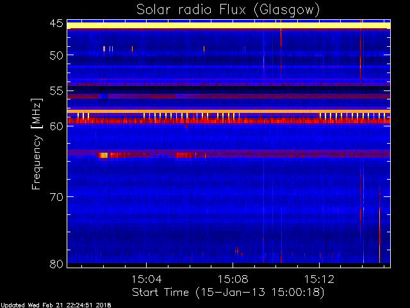Click the "Updated Wed Feb 21 22:24:51 2018" footer text
This screenshot has width=410, height=308.
[x=56, y=305]
